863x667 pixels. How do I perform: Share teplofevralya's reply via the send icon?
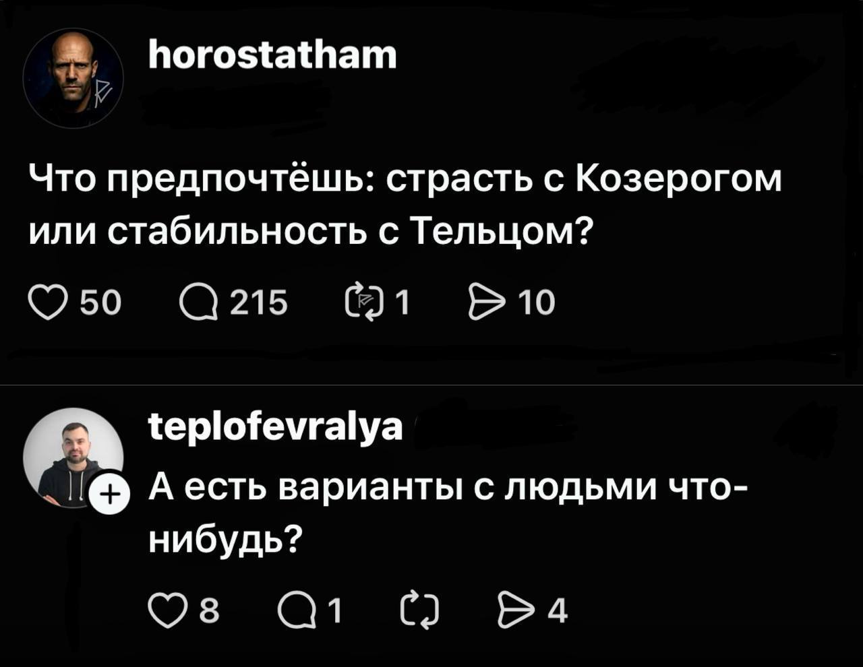pyautogui.click(x=514, y=612)
